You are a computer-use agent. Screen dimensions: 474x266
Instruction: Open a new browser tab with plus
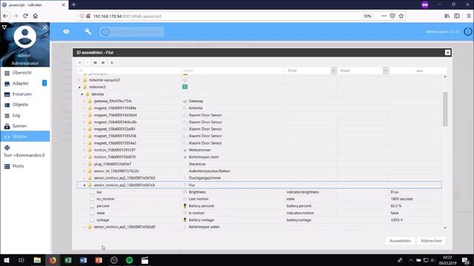point(74,5)
